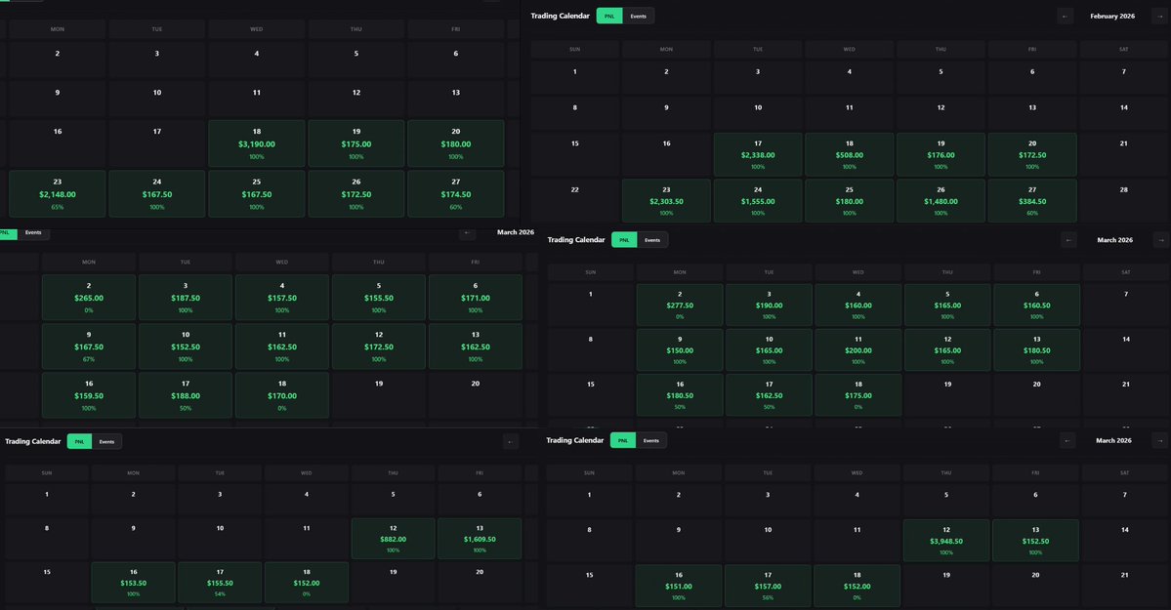Switch to Events in the $3,948.50 calendar

point(651,440)
